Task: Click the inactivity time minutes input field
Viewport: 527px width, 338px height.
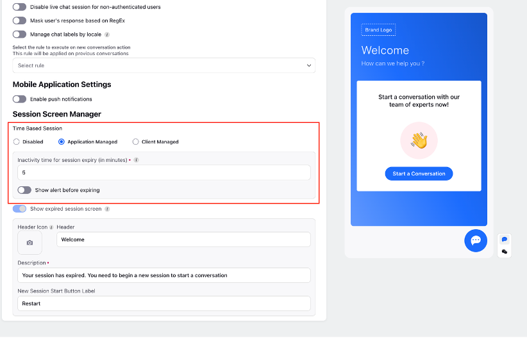Action: coord(164,173)
